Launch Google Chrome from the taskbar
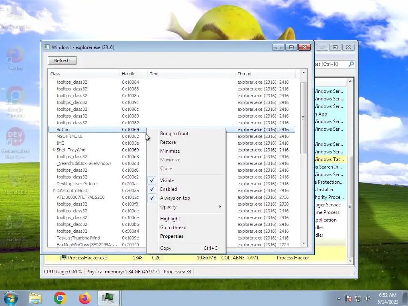Image resolution: width=408 pixels, height=306 pixels. click(x=60, y=298)
